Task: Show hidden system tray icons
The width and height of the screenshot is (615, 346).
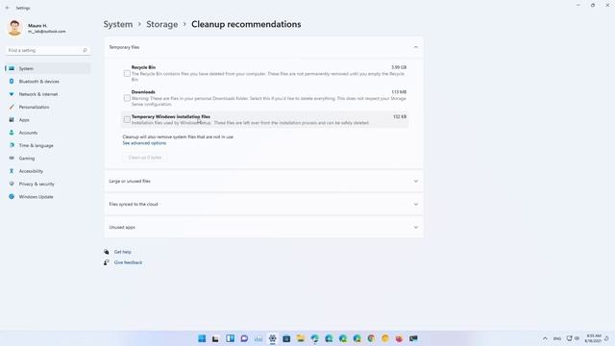Action: click(545, 338)
